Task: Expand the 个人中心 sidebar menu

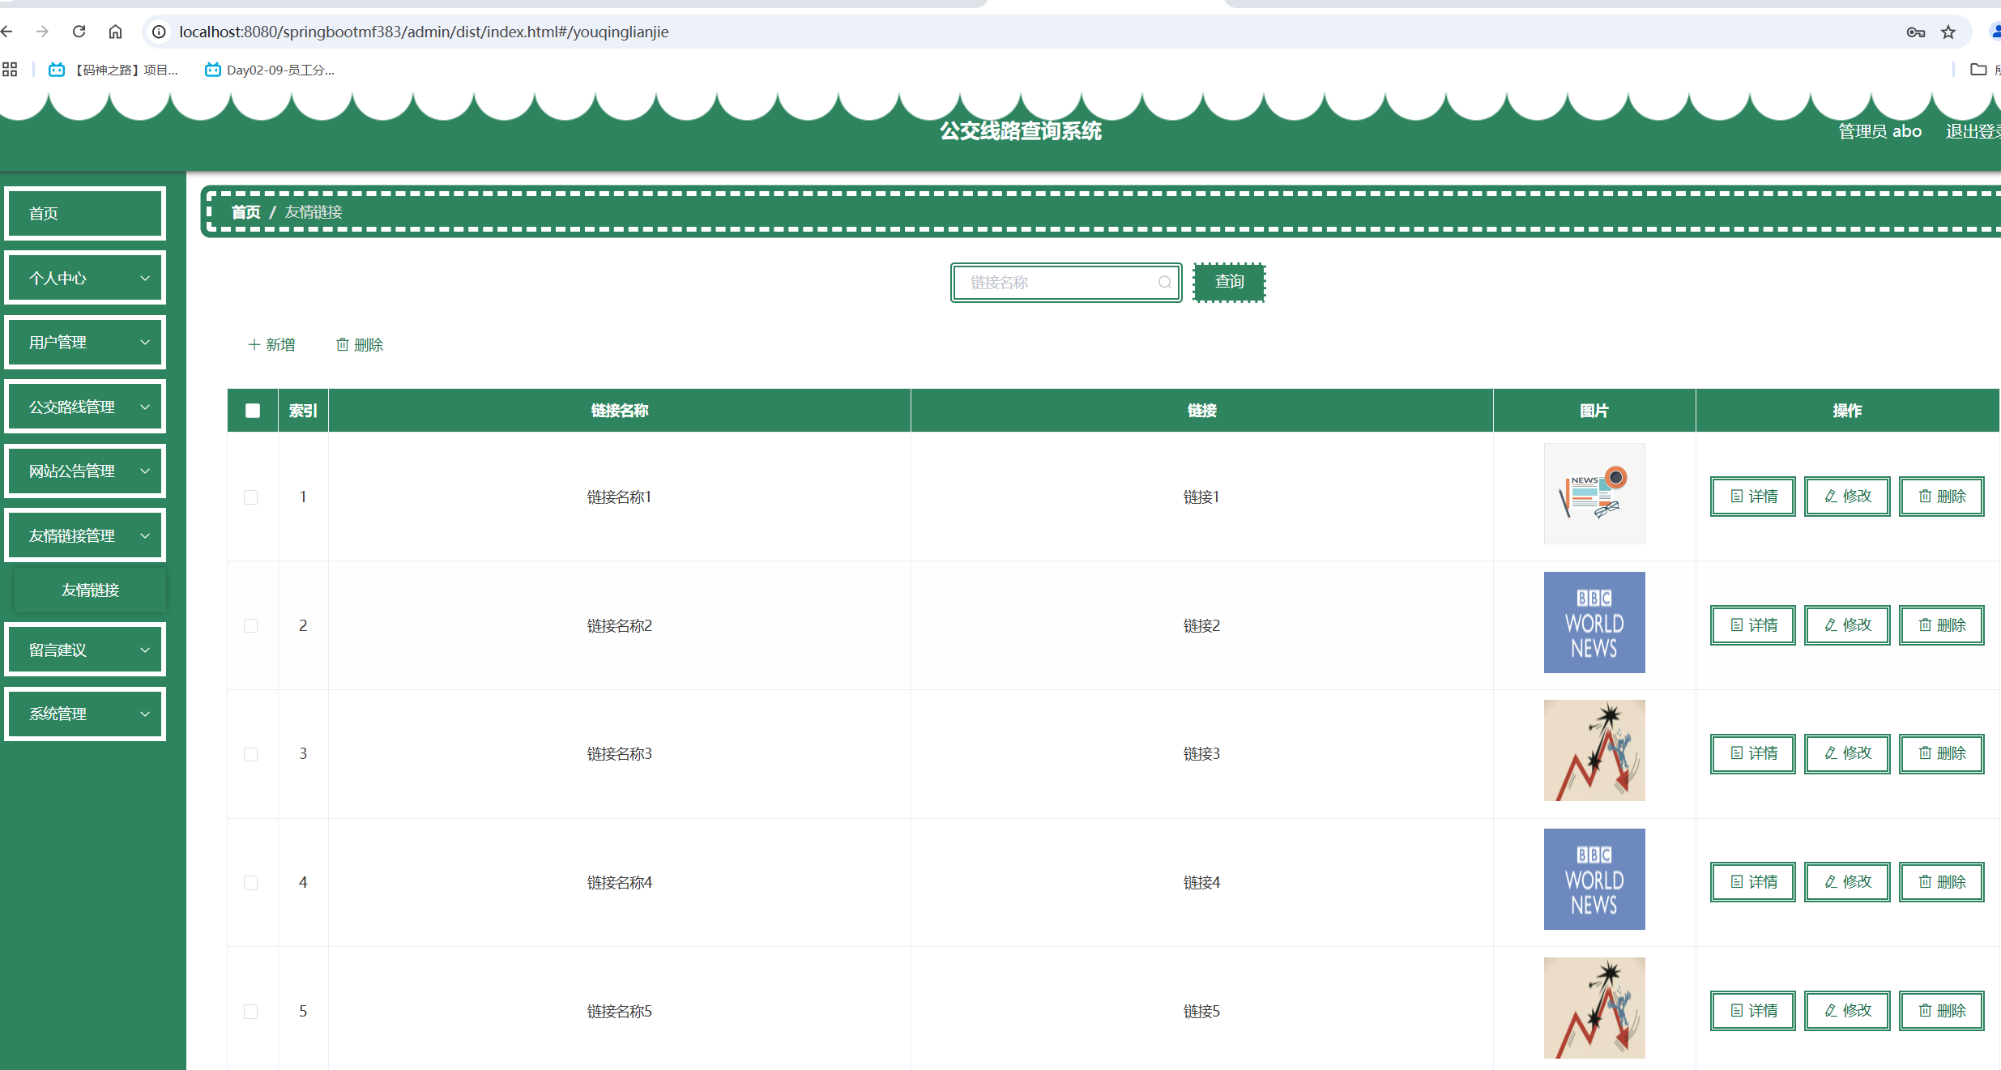Action: pos(85,279)
